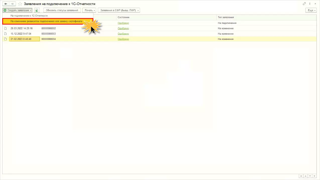Click the green refresh document icon
Viewport: 320px width, 180px height.
pyautogui.click(x=37, y=10)
